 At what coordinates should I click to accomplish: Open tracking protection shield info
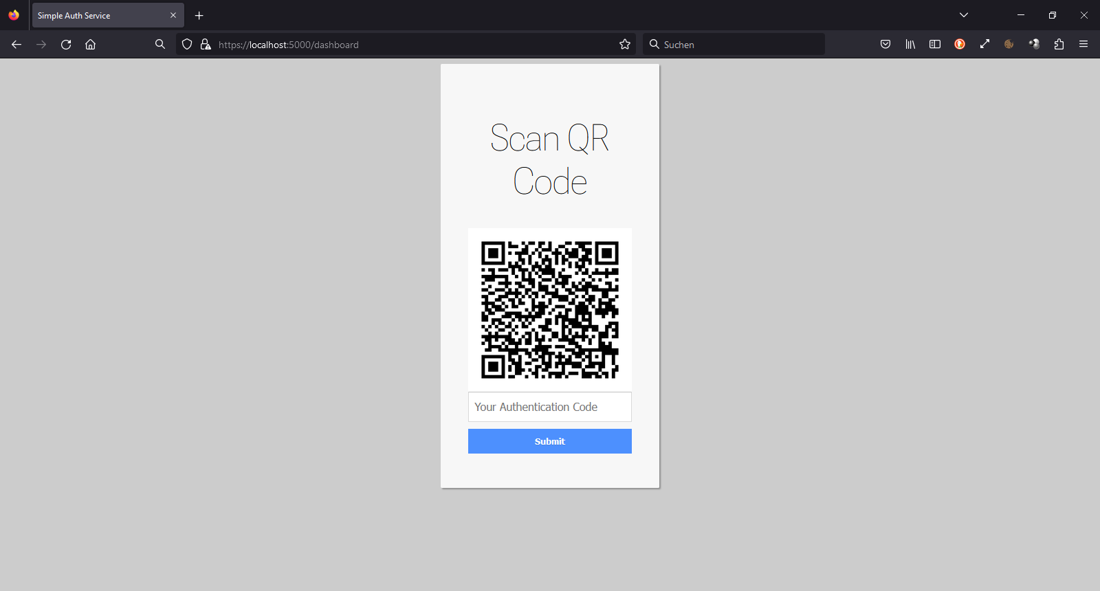187,45
